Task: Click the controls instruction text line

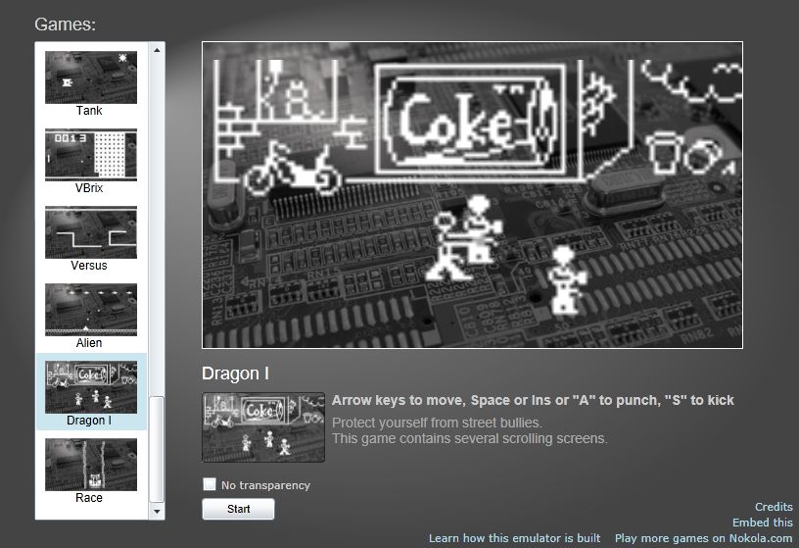Action: 533,401
